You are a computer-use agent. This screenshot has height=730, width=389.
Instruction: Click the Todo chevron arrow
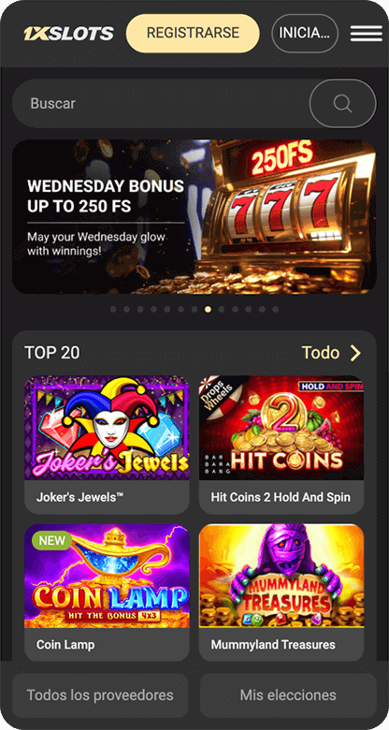(355, 354)
